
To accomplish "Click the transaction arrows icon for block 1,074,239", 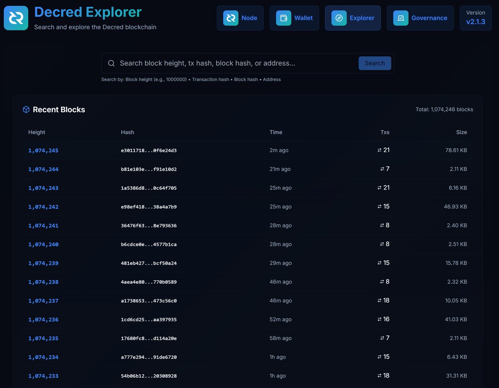I will tap(380, 263).
